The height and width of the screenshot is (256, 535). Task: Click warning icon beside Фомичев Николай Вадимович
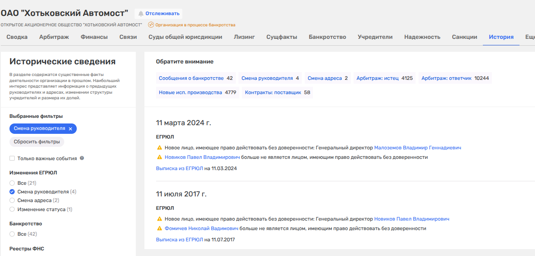tap(159, 228)
